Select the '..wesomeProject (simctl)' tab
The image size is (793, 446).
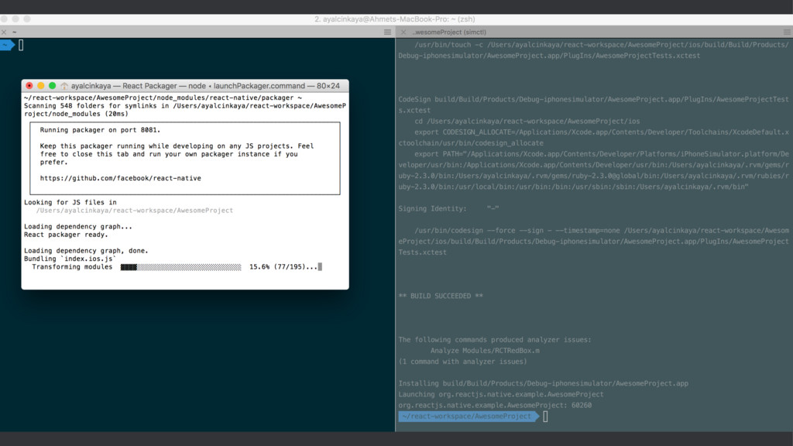(x=448, y=32)
